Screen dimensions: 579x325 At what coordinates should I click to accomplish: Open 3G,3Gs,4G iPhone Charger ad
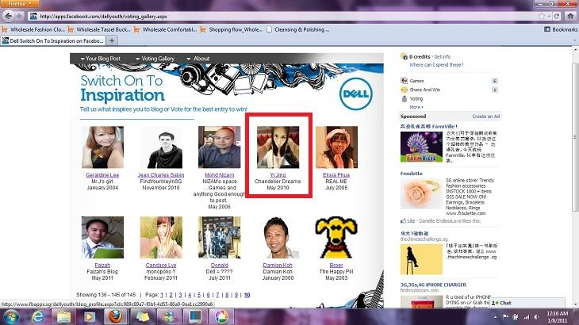pyautogui.click(x=433, y=285)
